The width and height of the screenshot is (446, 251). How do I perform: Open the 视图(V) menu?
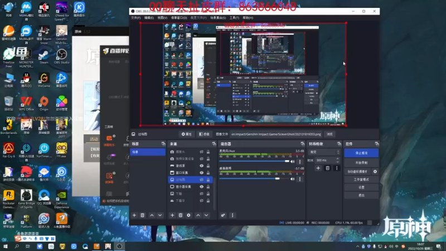(x=162, y=18)
